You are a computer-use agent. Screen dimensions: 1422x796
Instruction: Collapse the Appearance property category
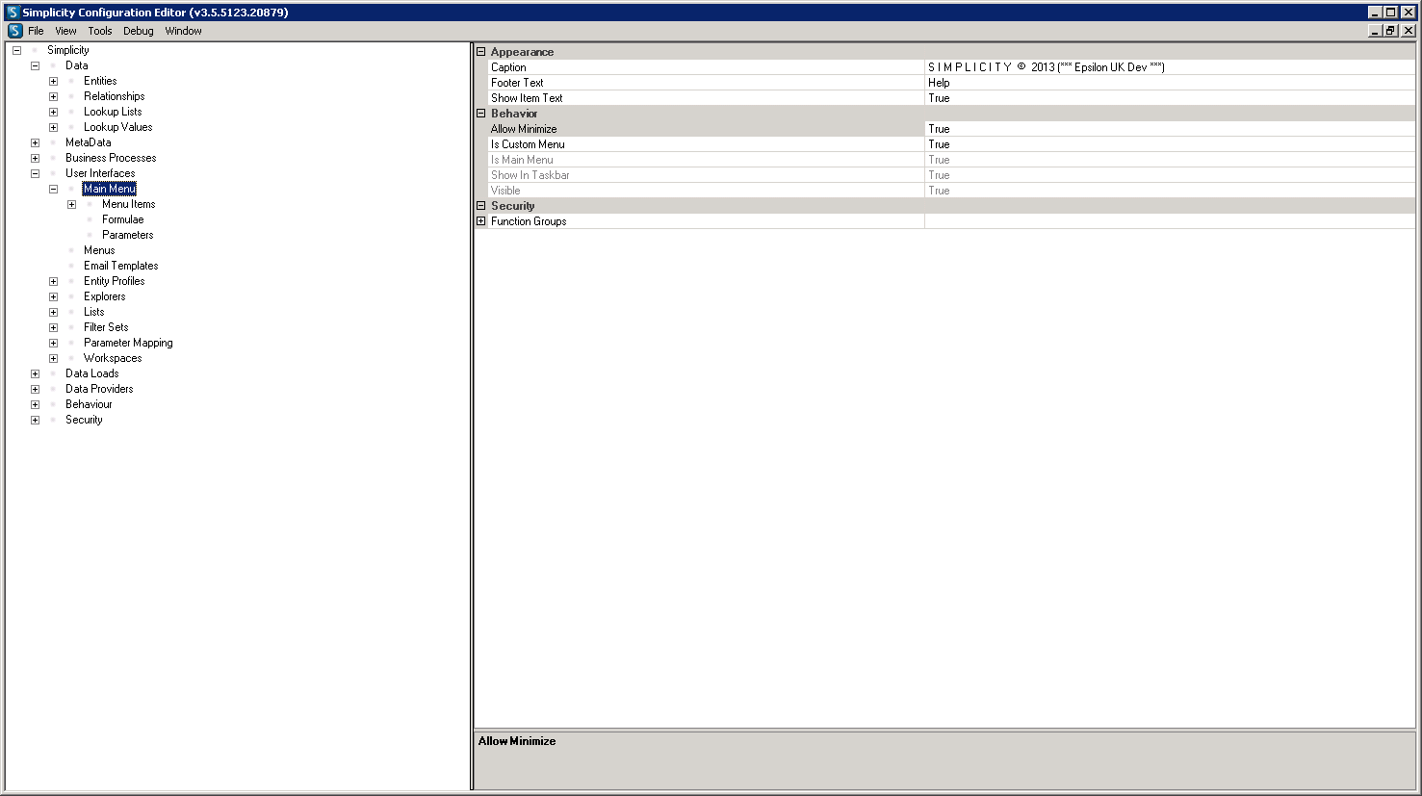[481, 52]
